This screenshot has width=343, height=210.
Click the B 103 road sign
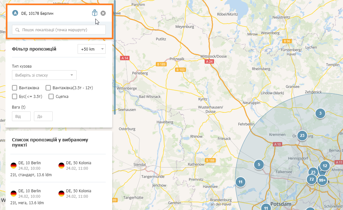[180, 70]
